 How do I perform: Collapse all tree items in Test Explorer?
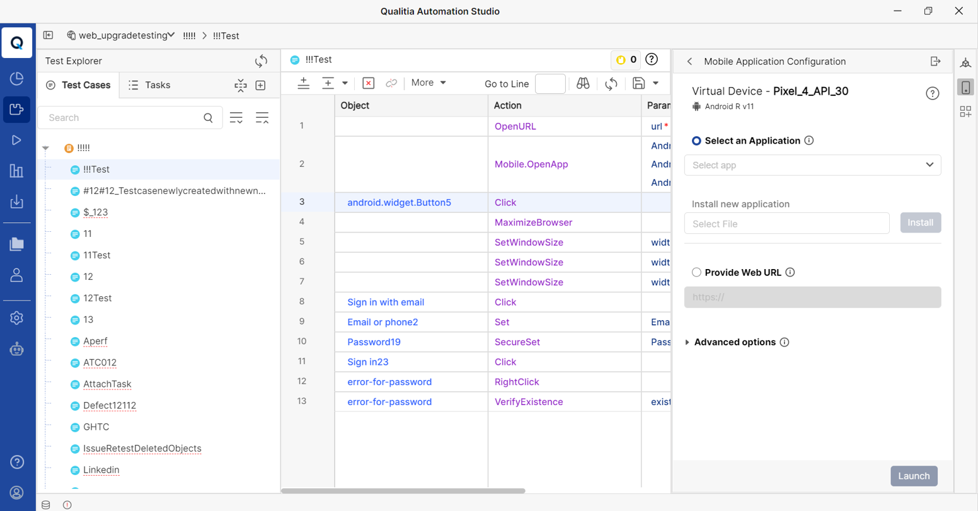tap(262, 118)
